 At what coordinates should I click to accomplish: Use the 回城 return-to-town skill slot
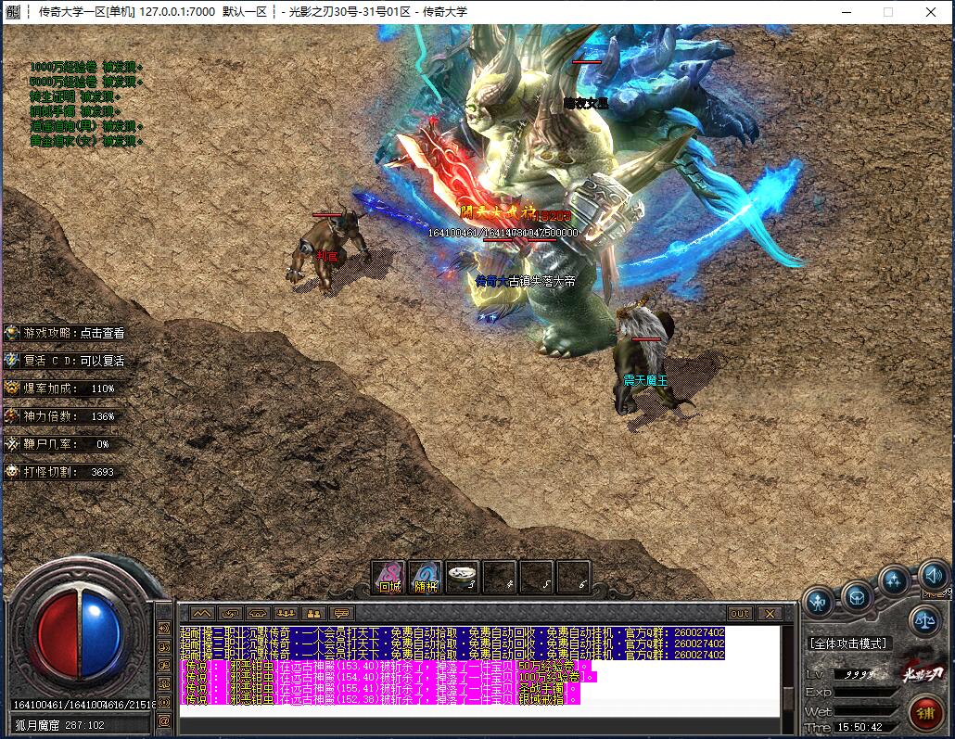coord(389,577)
